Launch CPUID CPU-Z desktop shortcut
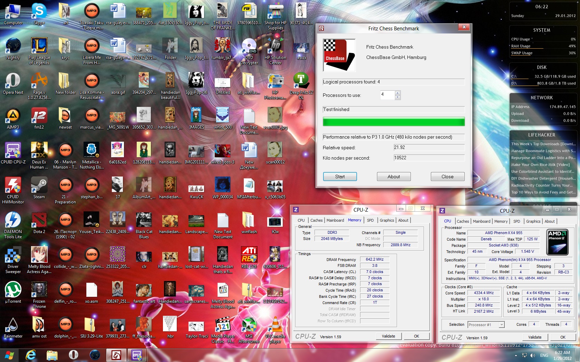 (x=13, y=153)
